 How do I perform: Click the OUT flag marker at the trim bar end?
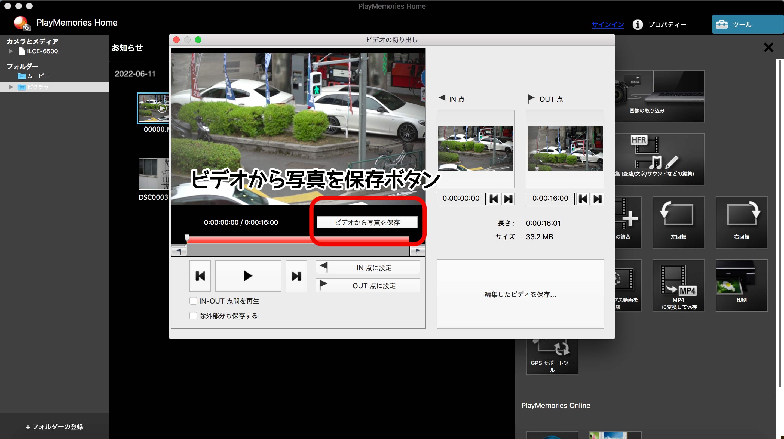[x=418, y=251]
